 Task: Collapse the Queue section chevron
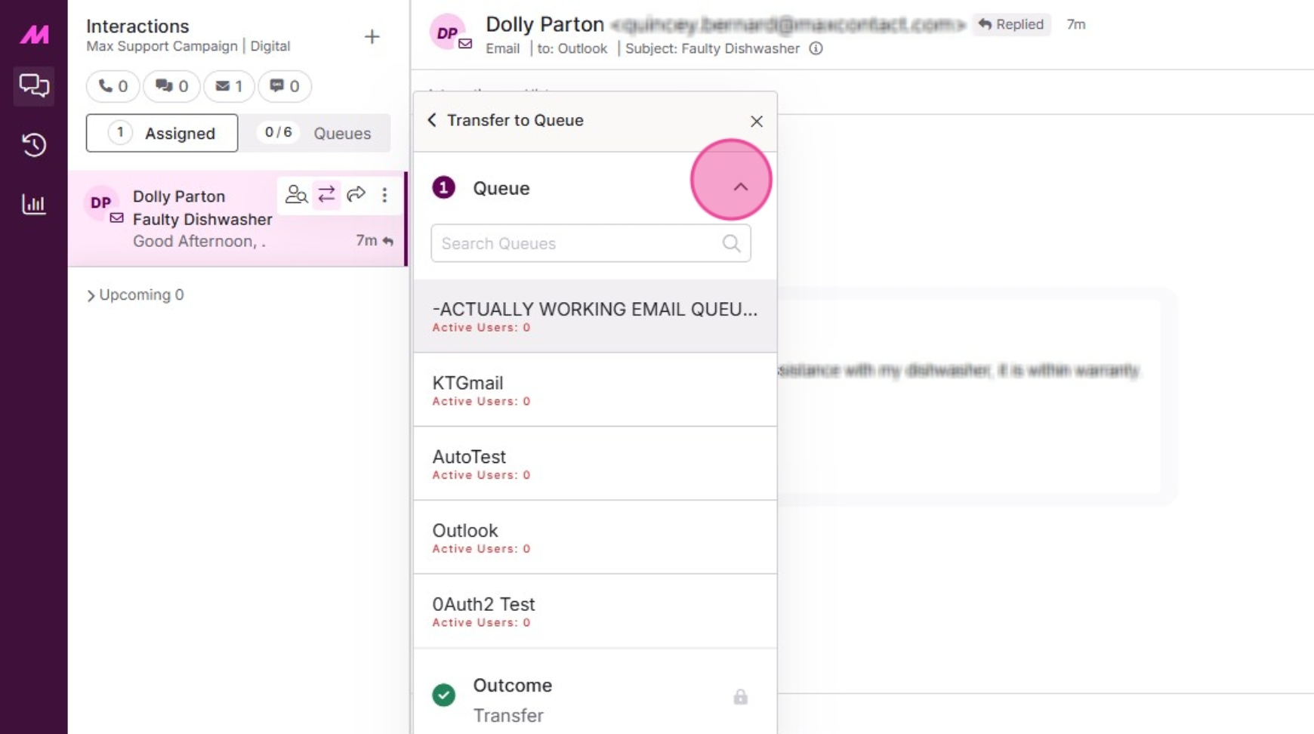[x=741, y=187]
